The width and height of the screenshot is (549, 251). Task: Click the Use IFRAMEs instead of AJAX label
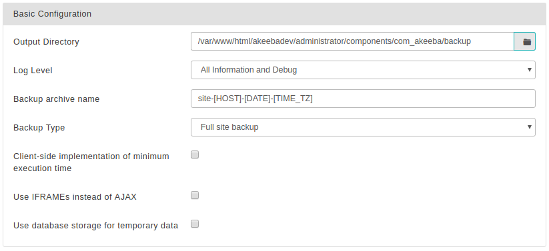[x=75, y=197]
